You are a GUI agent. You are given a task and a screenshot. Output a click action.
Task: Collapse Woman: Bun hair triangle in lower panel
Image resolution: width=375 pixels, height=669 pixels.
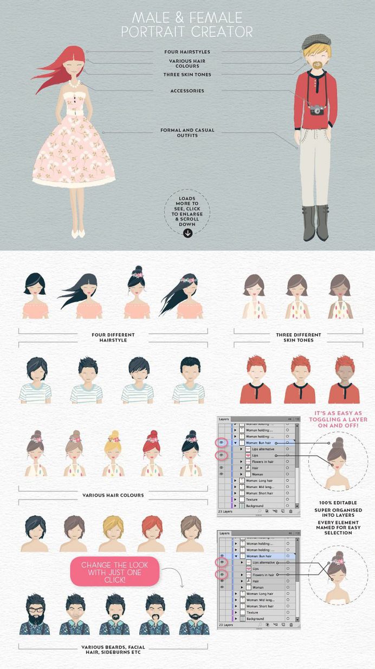click(x=236, y=556)
